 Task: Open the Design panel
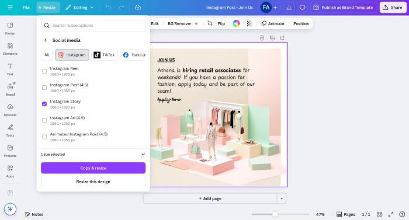(10, 29)
